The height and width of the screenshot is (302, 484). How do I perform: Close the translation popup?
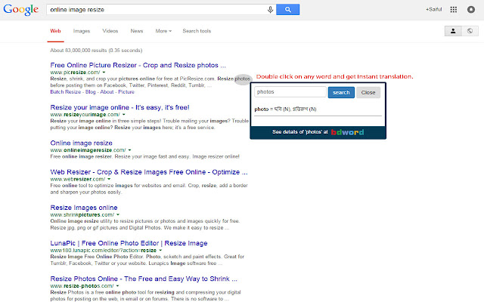click(367, 92)
